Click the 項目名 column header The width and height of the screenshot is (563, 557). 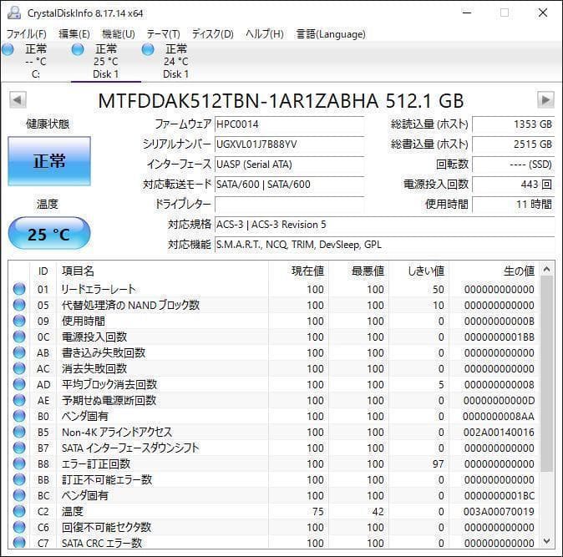point(162,271)
